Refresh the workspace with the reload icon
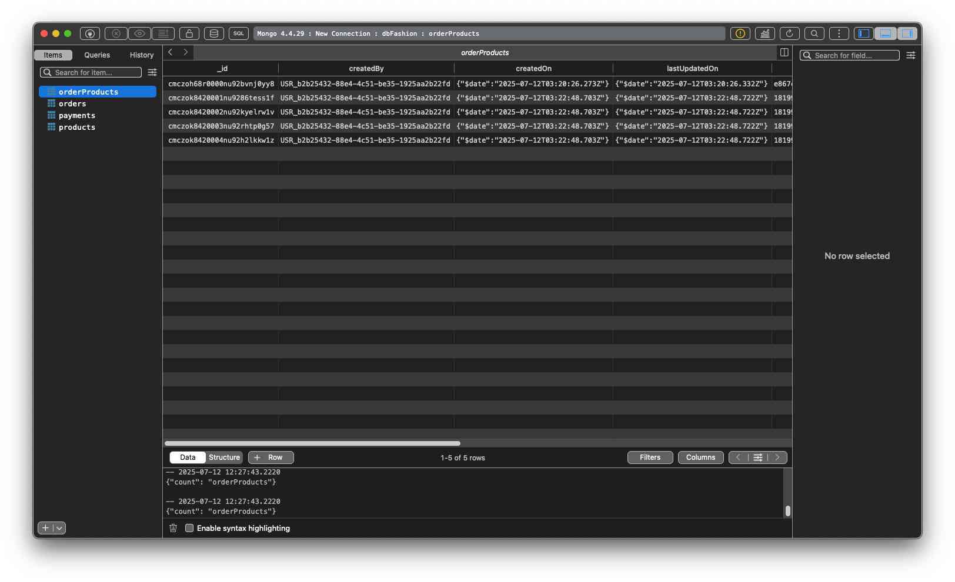Image resolution: width=955 pixels, height=582 pixels. point(789,33)
